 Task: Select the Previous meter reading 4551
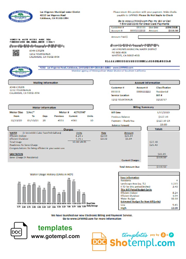coord(61,120)
